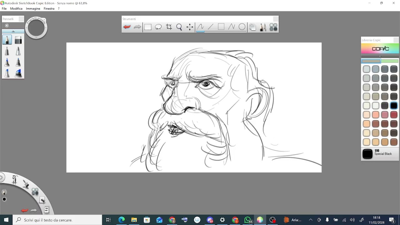The height and width of the screenshot is (225, 400).
Task: Open the Windows Start menu
Action: pos(6,220)
